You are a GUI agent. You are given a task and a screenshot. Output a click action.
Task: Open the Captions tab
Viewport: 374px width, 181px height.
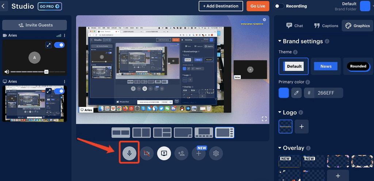326,26
